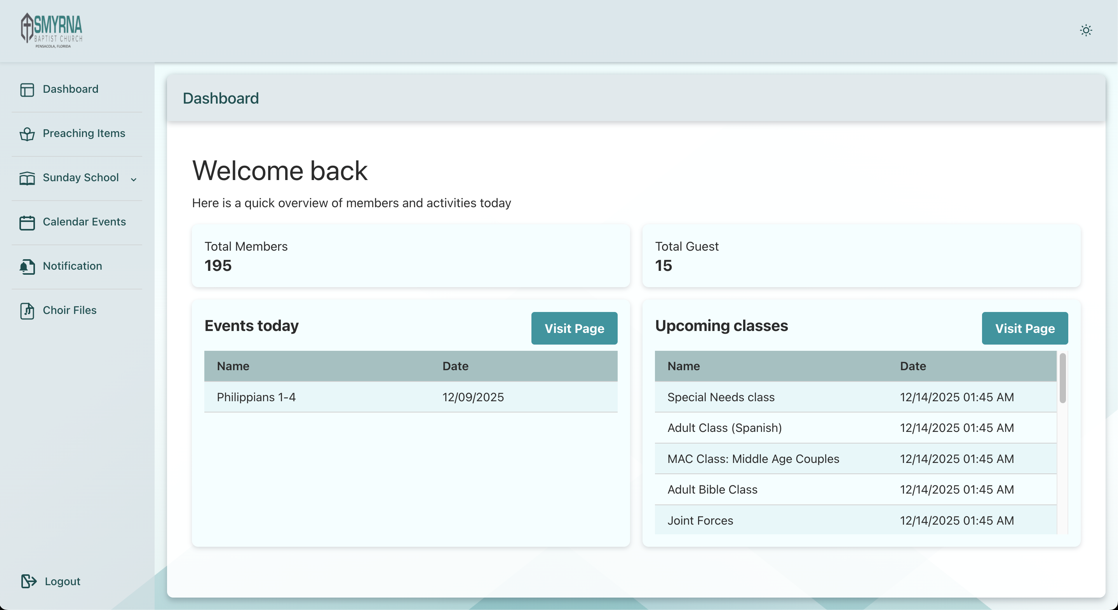
Task: Open Preaching Items in the sidebar
Action: point(84,133)
